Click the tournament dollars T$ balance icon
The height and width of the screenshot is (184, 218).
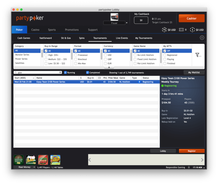164,30
